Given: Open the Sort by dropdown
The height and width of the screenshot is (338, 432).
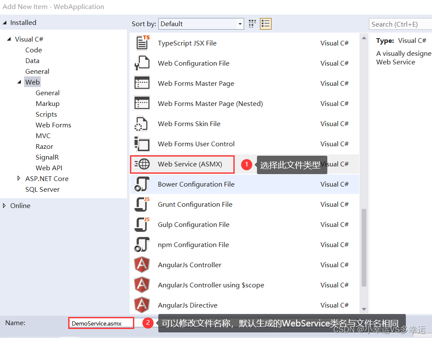Looking at the screenshot, I should tap(239, 24).
